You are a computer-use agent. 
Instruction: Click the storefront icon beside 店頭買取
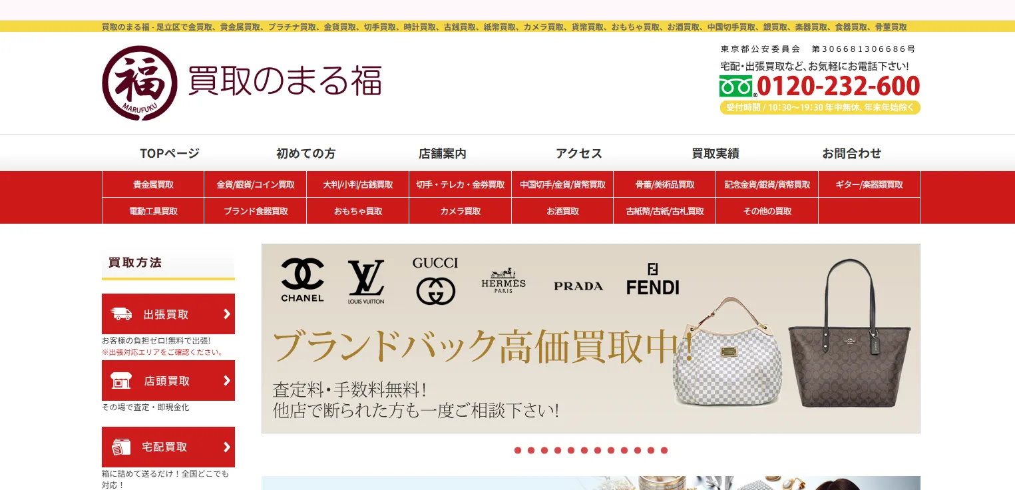[121, 381]
